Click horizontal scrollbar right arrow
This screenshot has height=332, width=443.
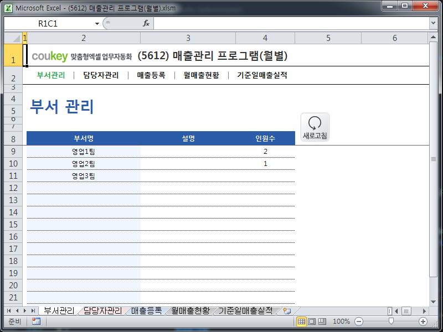coord(424,311)
